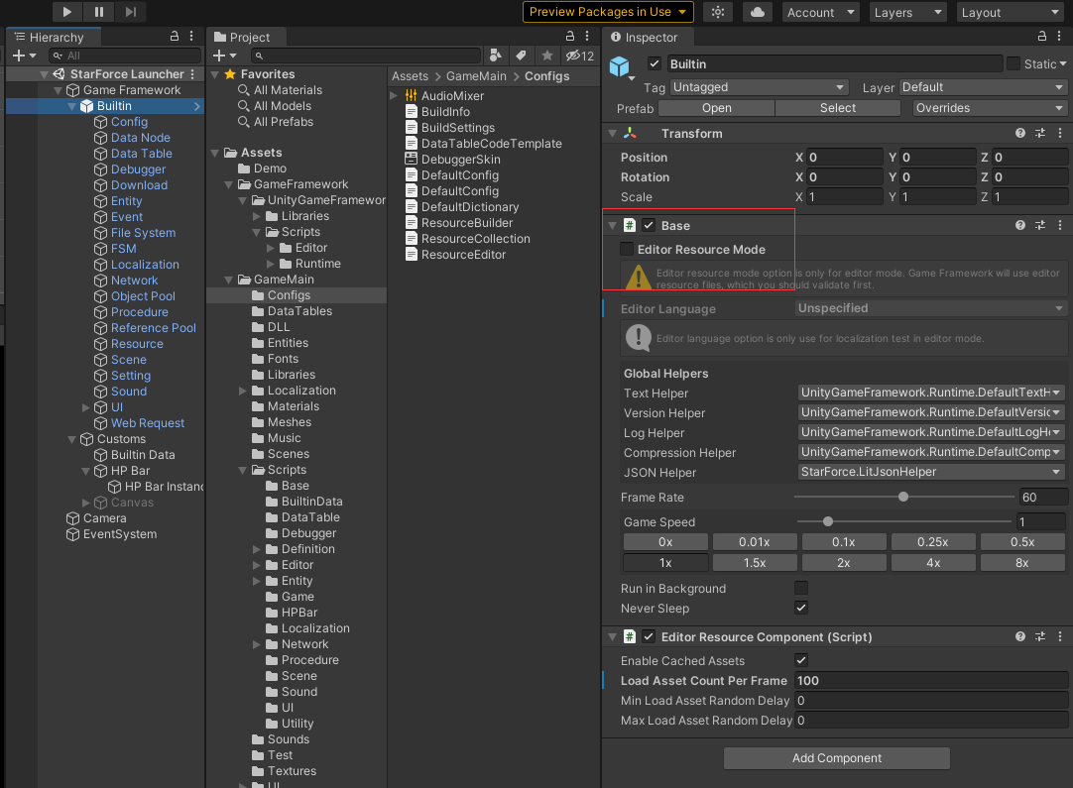1073x788 pixels.
Task: Open Text Helper dropdown
Action: (930, 393)
